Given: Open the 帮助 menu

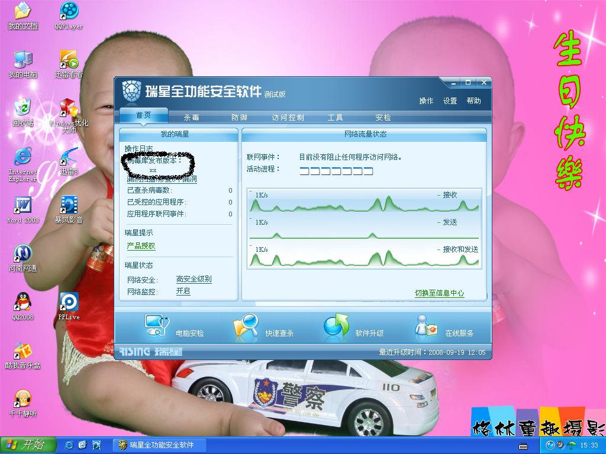Looking at the screenshot, I should click(x=473, y=100).
